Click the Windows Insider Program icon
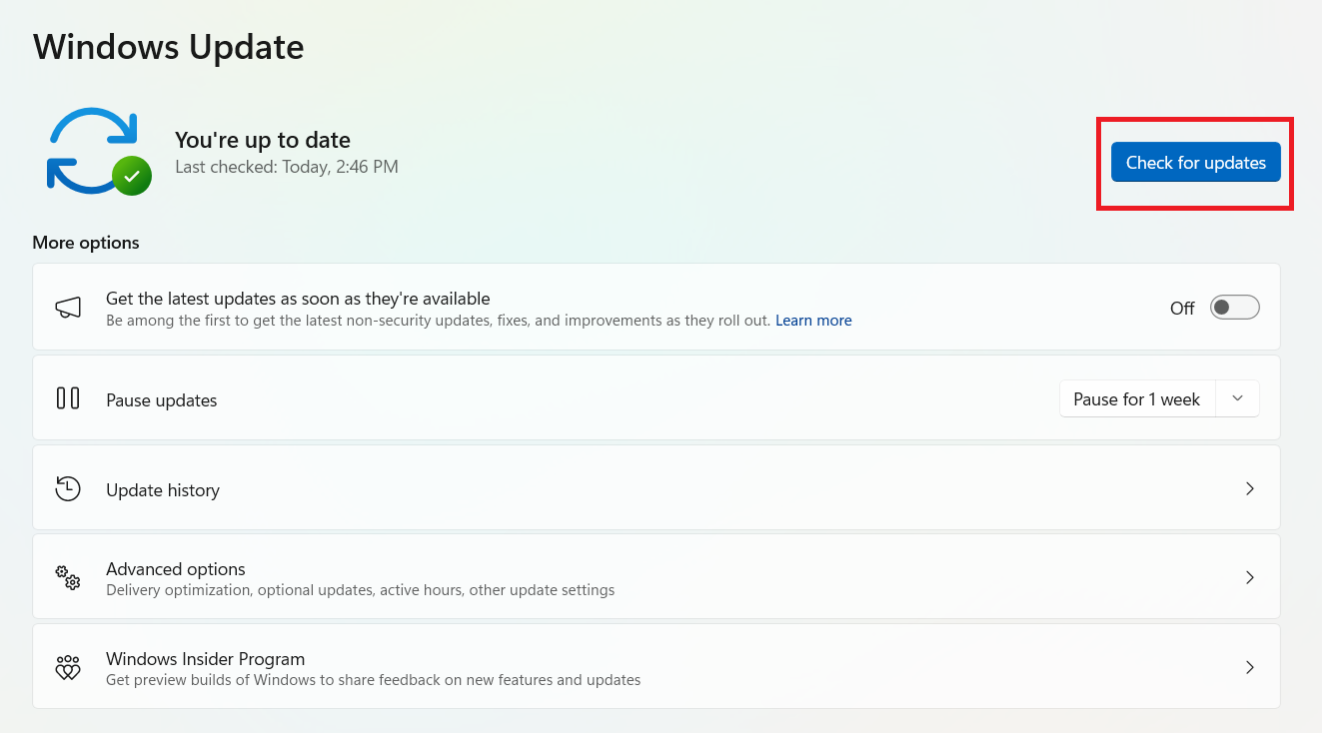Viewport: 1322px width, 733px height. point(67,667)
